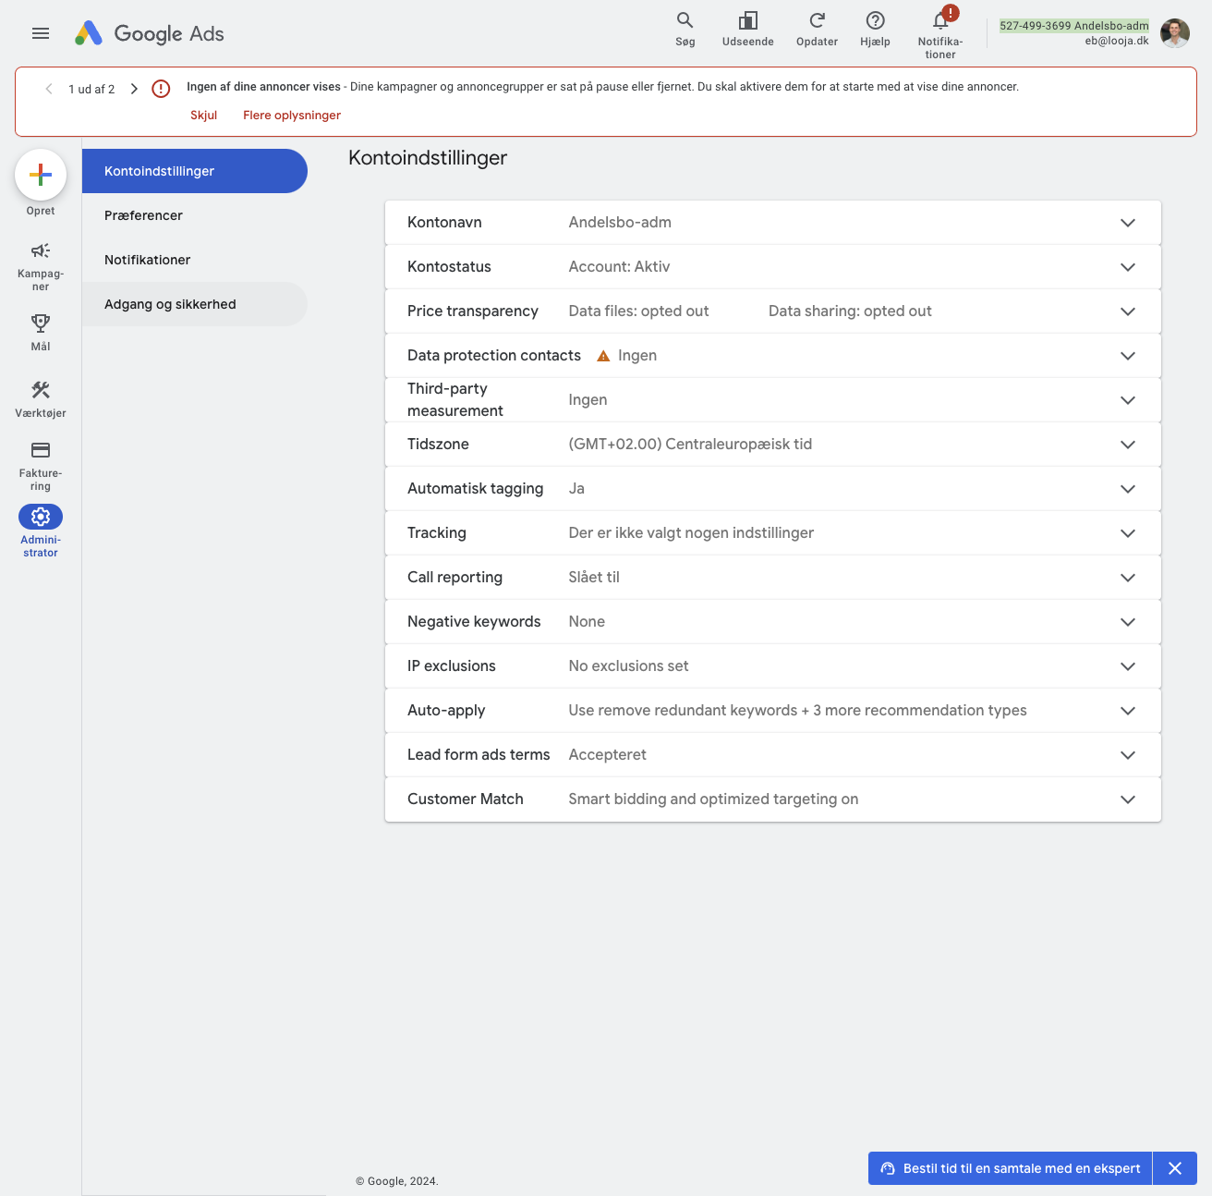The height and width of the screenshot is (1196, 1212).
Task: Expand the Tracking row
Action: [x=773, y=533]
